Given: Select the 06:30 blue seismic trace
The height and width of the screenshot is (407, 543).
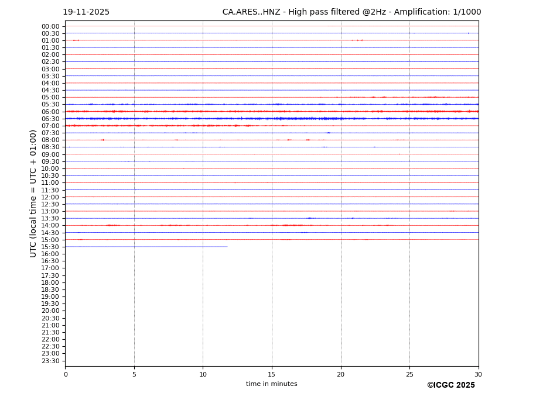Looking at the screenshot, I should pyautogui.click(x=271, y=119).
